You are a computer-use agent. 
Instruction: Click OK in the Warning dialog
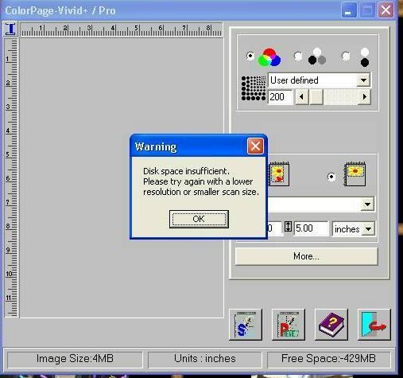point(199,219)
